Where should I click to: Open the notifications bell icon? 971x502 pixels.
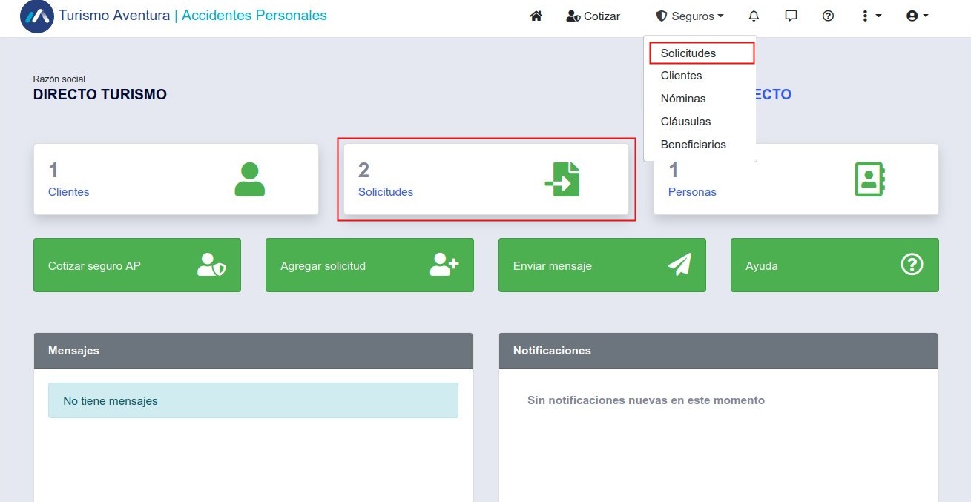pyautogui.click(x=754, y=16)
